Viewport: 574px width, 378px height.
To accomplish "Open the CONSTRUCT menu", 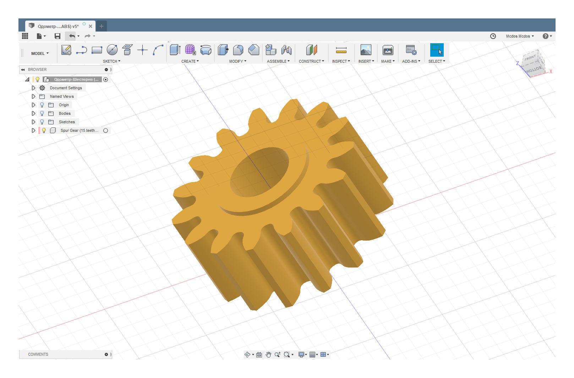I will click(x=311, y=61).
